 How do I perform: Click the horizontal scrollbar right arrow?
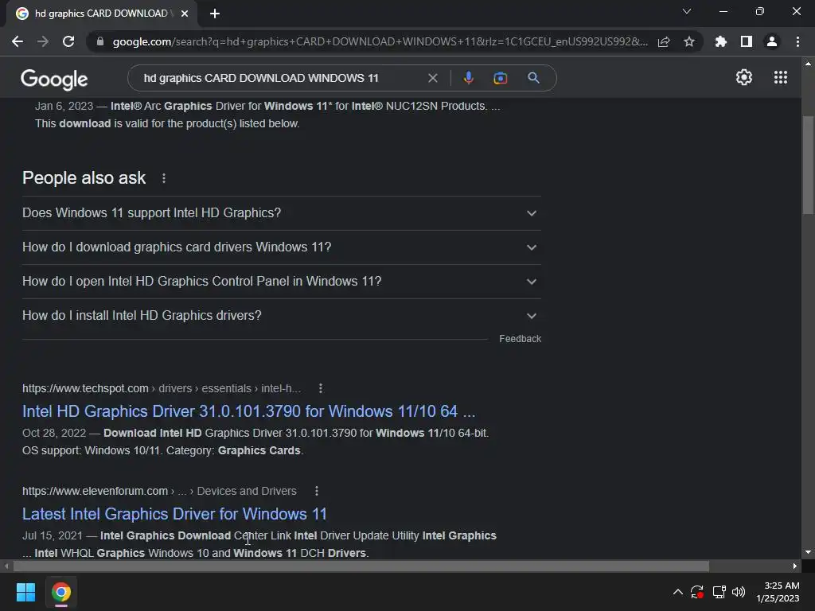click(795, 566)
